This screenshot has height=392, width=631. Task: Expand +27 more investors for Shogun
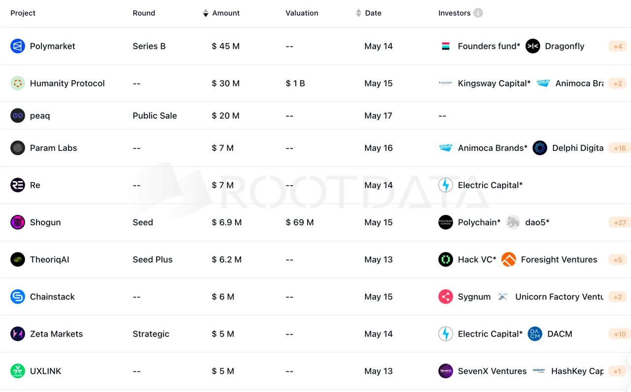tap(619, 222)
